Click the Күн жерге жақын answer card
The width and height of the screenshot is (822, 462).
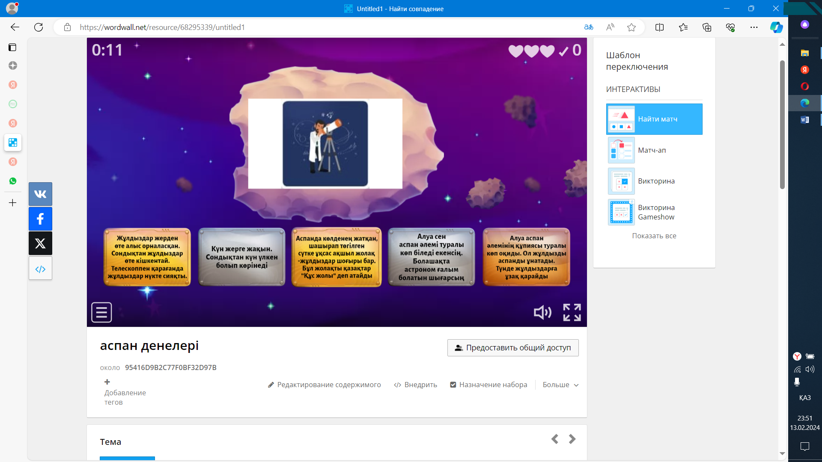click(241, 257)
